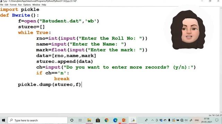Viewport: 222px width, 124px height.
Task: Launch Microsoft Edge from the taskbar
Action: (115, 120)
